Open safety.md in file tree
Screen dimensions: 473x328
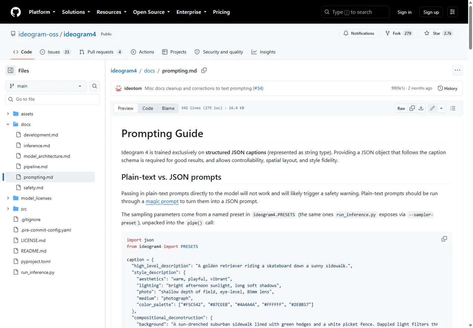33,188
